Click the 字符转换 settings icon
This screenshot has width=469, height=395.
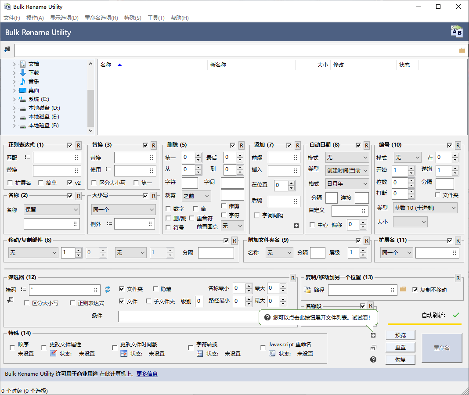click(x=200, y=353)
